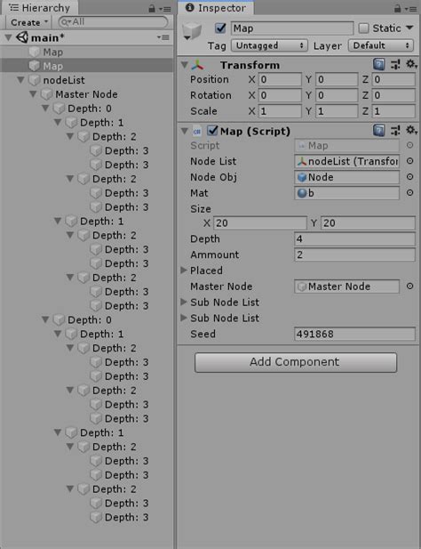Open Inspector panel options menu

pyautogui.click(x=410, y=9)
